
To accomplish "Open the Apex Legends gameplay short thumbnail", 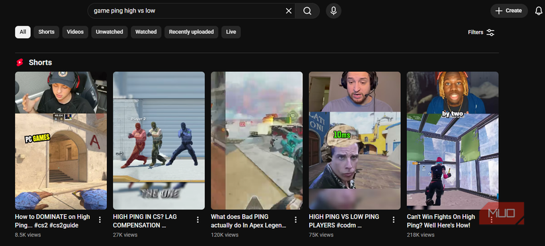I will coord(257,141).
